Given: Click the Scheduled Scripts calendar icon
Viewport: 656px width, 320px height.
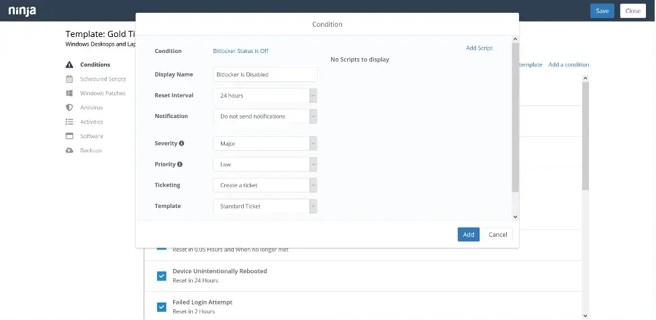Looking at the screenshot, I should click(69, 79).
